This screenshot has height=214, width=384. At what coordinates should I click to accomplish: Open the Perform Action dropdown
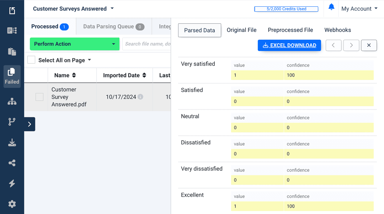click(74, 44)
